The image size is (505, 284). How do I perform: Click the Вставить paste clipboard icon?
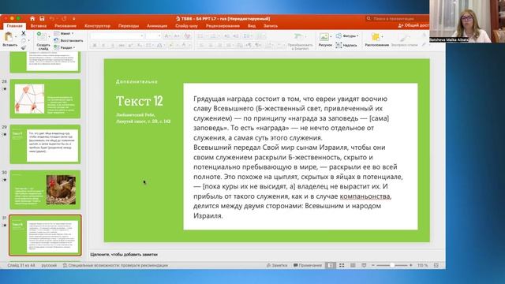pos(9,37)
